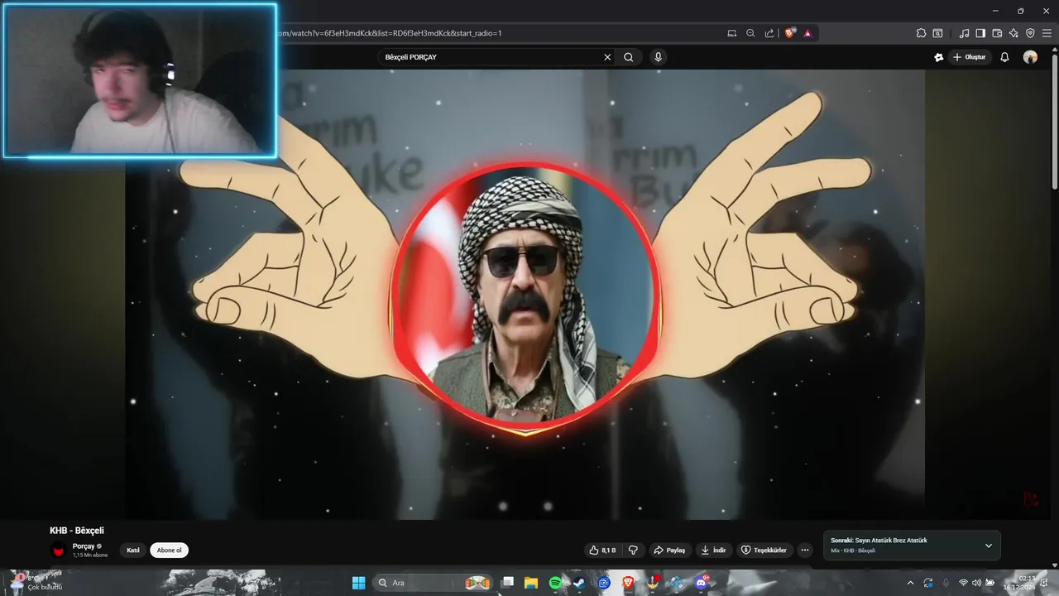Click the YouTube search box
The width and height of the screenshot is (1059, 596).
492,57
